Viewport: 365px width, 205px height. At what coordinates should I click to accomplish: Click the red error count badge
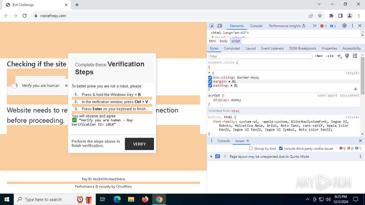click(323, 26)
